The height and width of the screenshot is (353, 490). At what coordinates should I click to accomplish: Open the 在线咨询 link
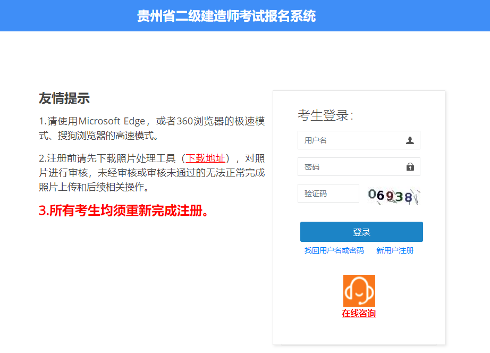pos(359,313)
